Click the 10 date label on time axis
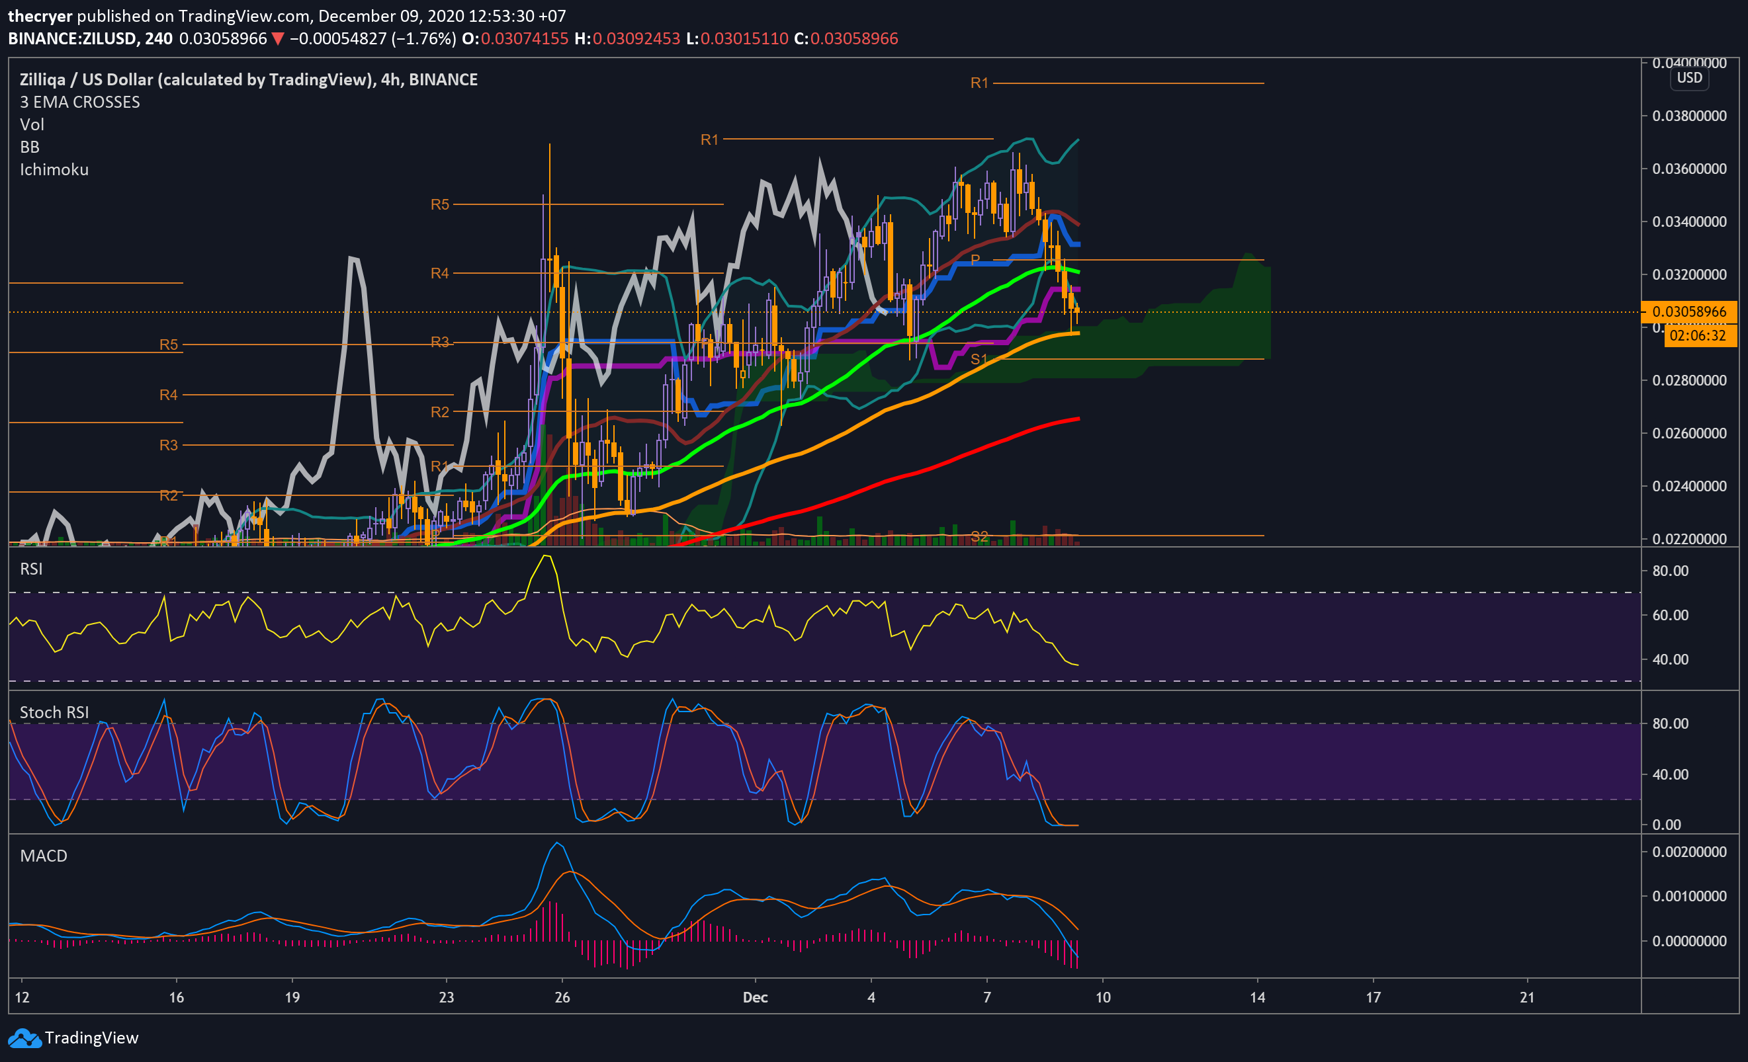Screen dimensions: 1748x1062 coord(1102,997)
